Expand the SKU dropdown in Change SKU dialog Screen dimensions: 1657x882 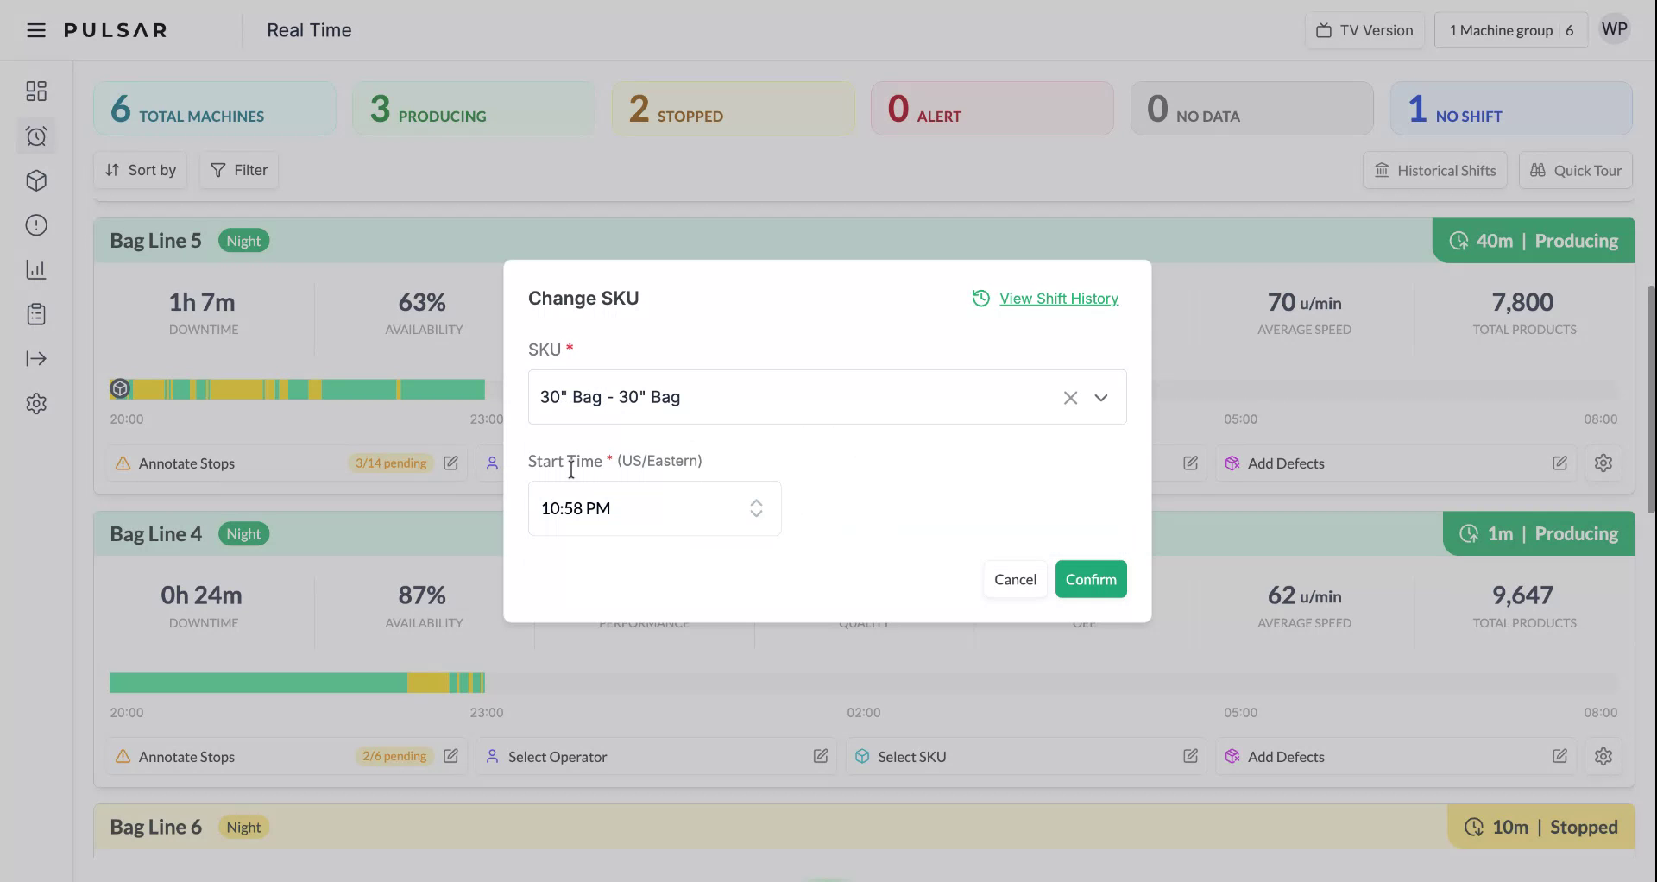tap(1102, 398)
